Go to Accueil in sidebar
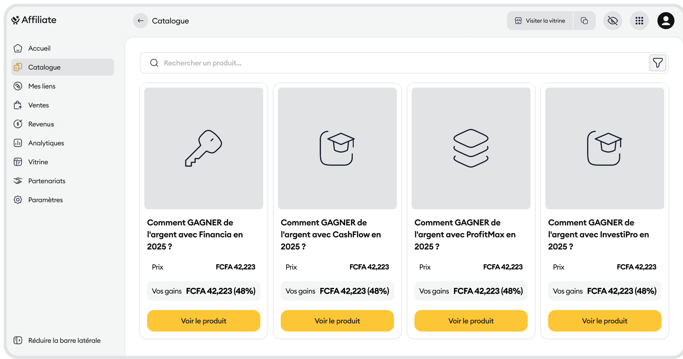The height and width of the screenshot is (359, 683). tap(39, 48)
